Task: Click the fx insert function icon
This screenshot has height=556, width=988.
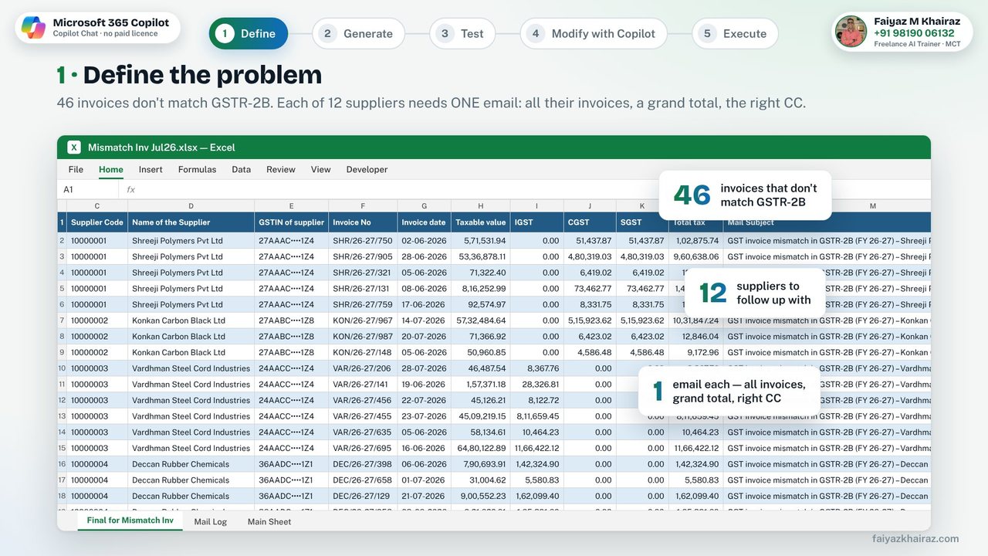Action: pos(130,189)
